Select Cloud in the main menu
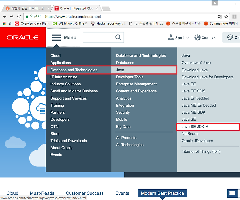This screenshot has height=200, width=240. point(55,56)
